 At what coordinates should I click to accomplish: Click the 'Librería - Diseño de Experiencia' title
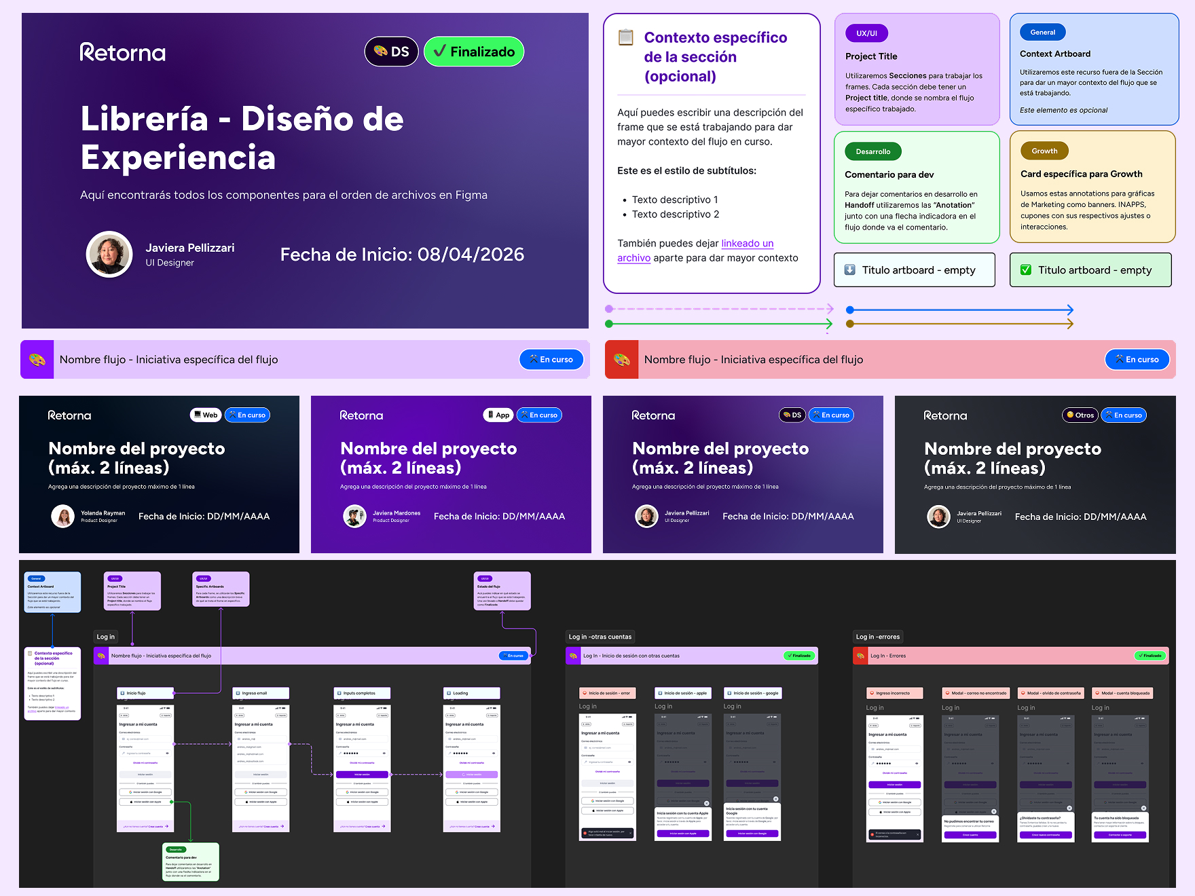click(x=242, y=138)
